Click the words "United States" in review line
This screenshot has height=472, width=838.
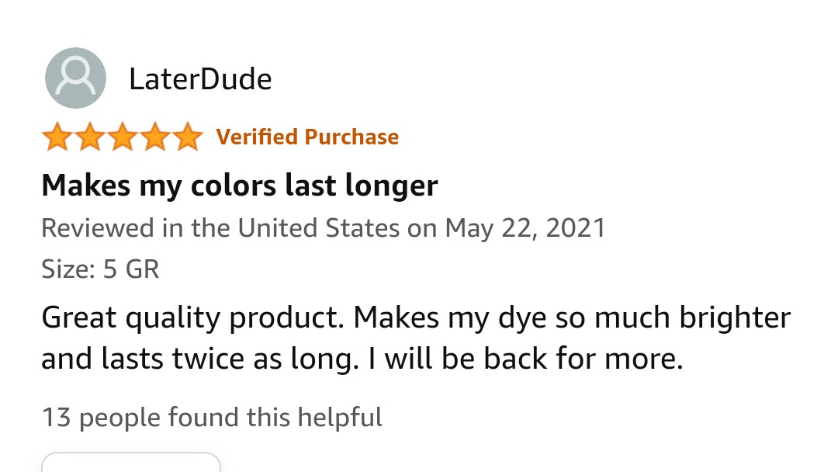tap(318, 228)
